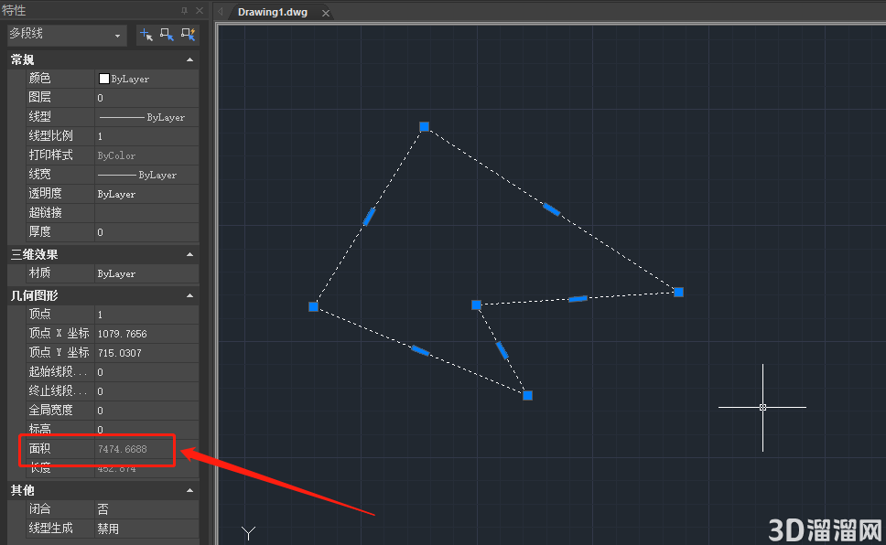Screen dimensions: 886x545
Task: Edit the 顶点 X 坐标 value 1079.7656
Action: [x=146, y=334]
